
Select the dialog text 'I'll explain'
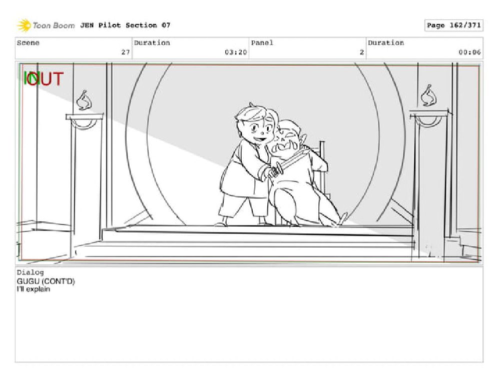pos(34,289)
